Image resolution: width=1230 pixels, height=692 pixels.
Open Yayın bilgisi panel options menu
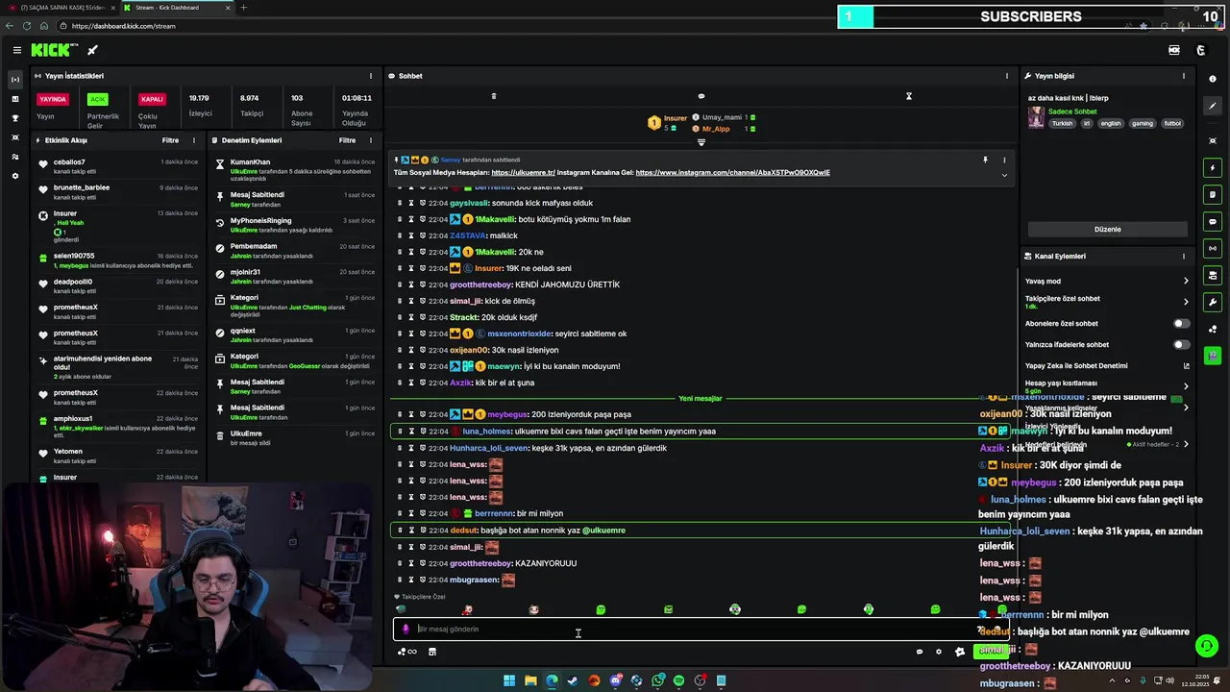(1184, 76)
